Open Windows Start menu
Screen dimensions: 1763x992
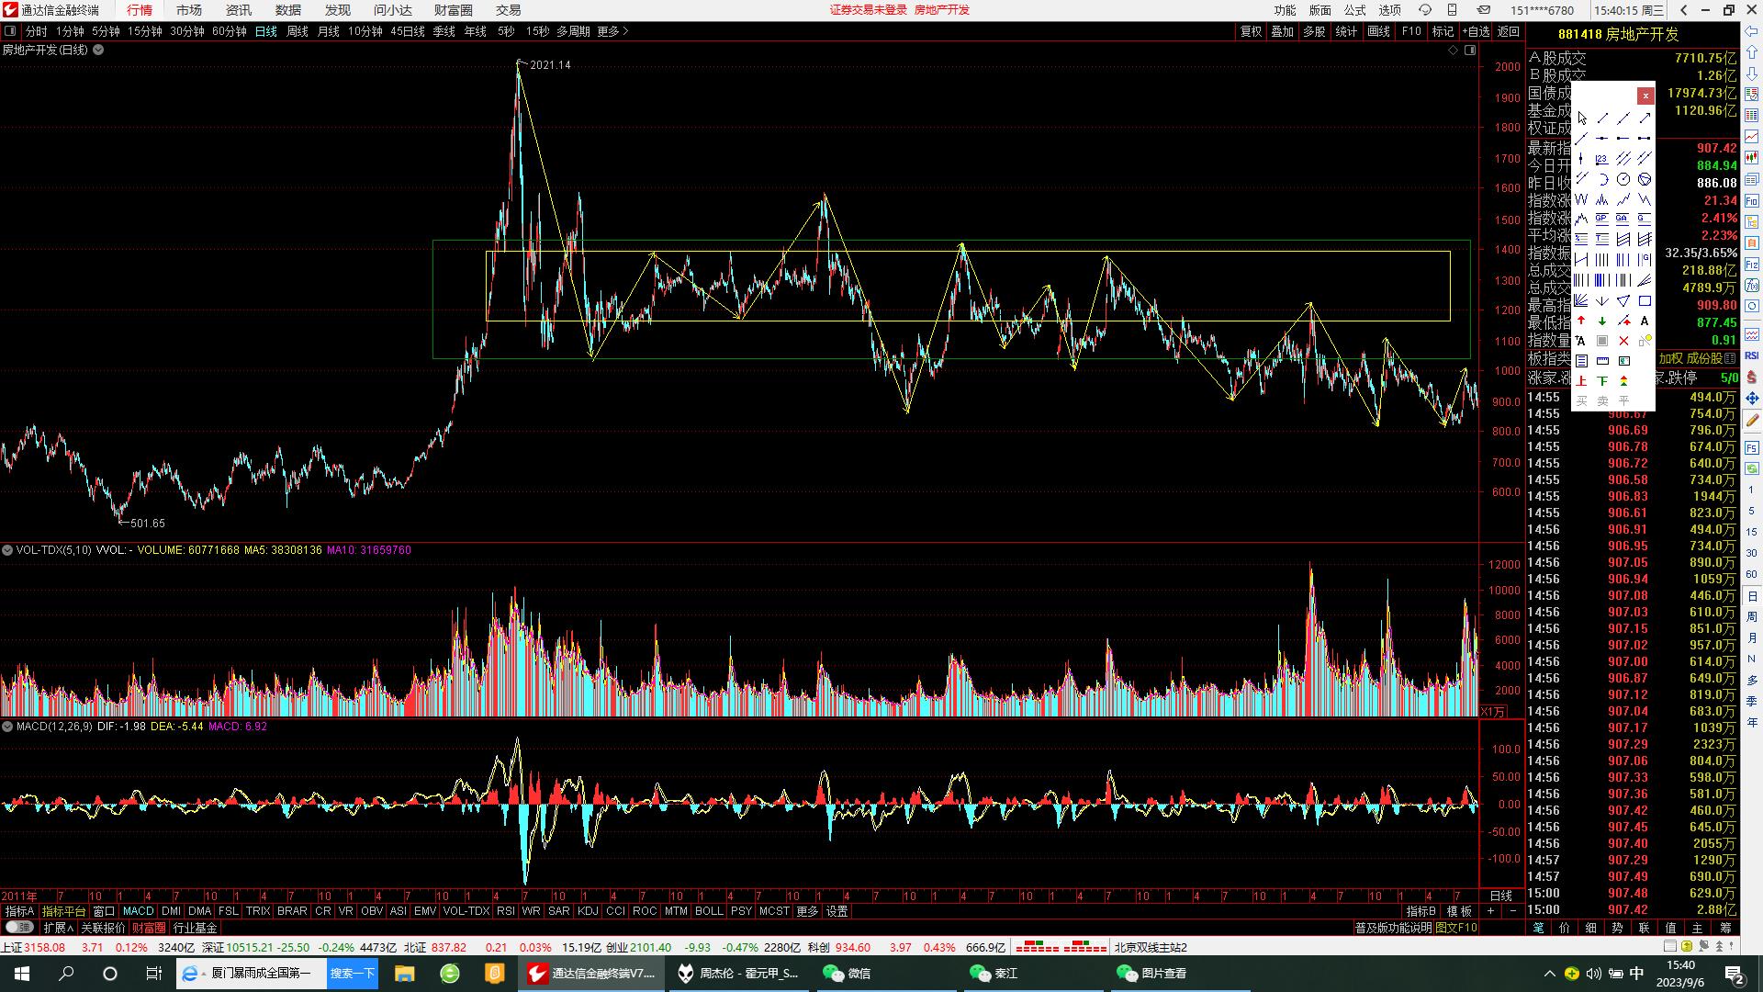click(22, 973)
